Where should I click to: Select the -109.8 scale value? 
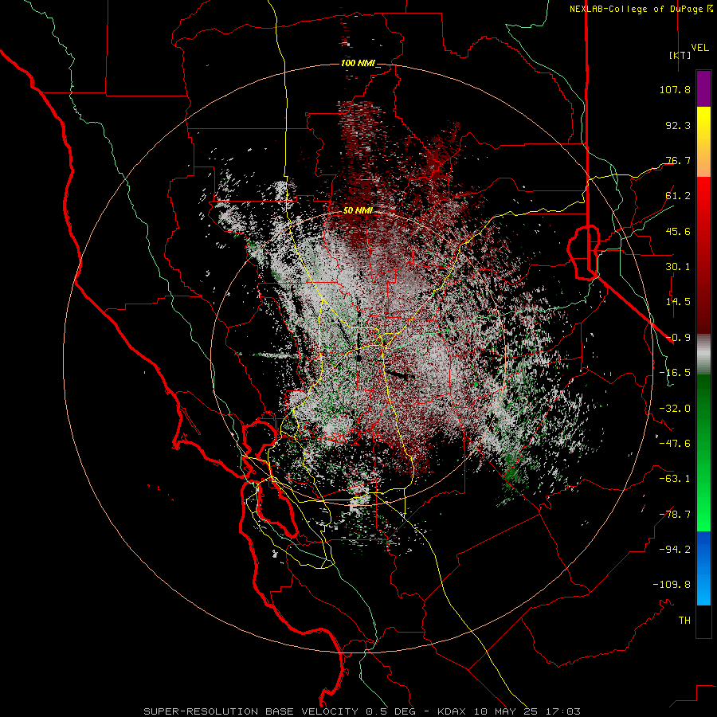coord(672,585)
